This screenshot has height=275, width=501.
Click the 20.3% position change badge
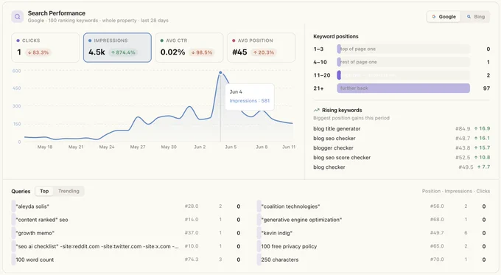264,52
